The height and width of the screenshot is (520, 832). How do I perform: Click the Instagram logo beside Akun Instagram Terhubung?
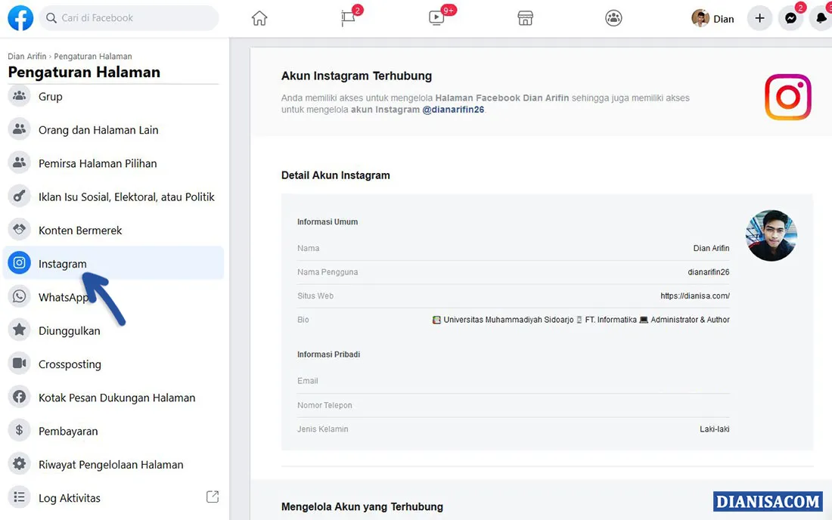[x=788, y=97]
